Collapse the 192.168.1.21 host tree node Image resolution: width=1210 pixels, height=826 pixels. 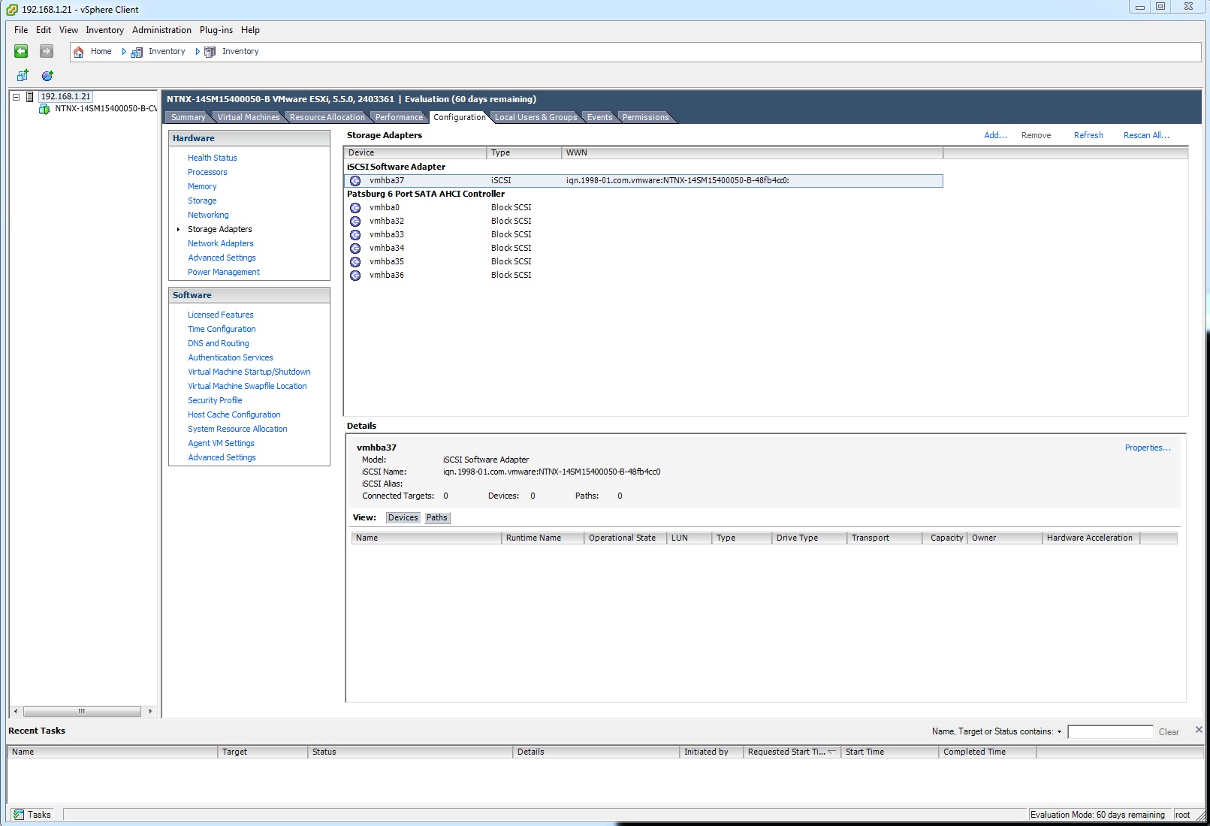tap(16, 97)
